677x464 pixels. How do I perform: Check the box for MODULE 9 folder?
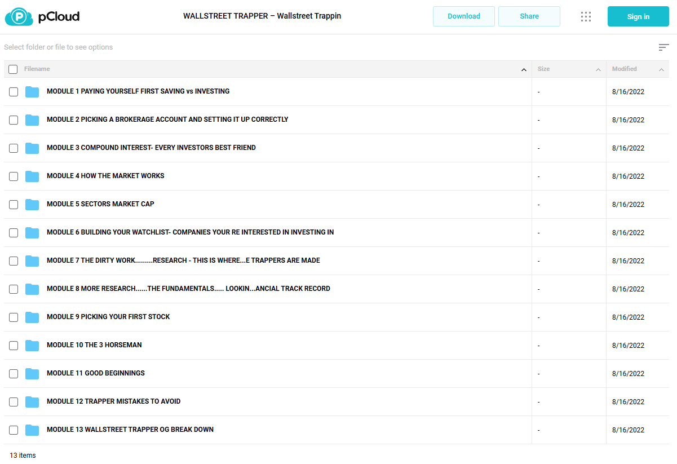pos(14,317)
